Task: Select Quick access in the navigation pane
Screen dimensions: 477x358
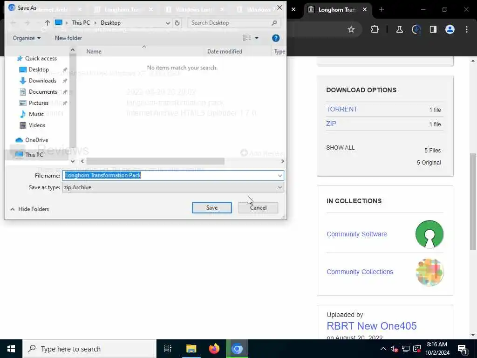Action: click(x=41, y=58)
